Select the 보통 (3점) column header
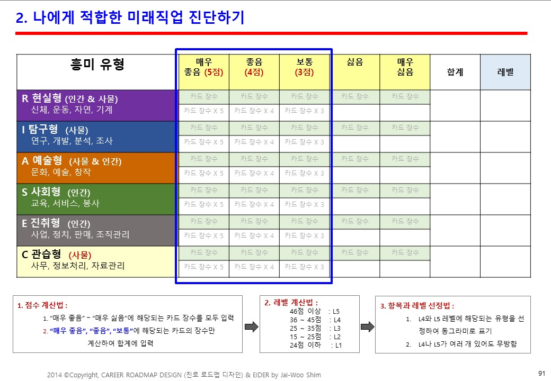 [x=304, y=72]
